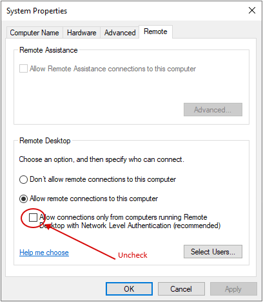The height and width of the screenshot is (302, 263).
Task: Confirm with the OK button
Action: pyautogui.click(x=129, y=289)
